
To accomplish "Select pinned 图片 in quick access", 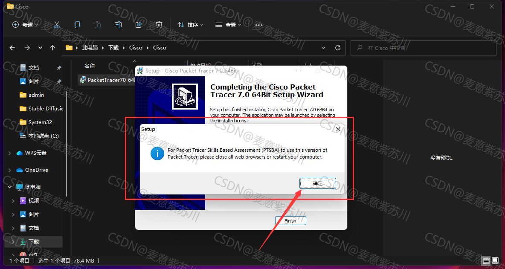I will click(34, 81).
